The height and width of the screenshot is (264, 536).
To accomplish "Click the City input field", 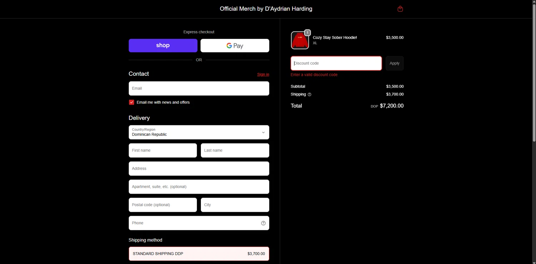I will point(235,205).
